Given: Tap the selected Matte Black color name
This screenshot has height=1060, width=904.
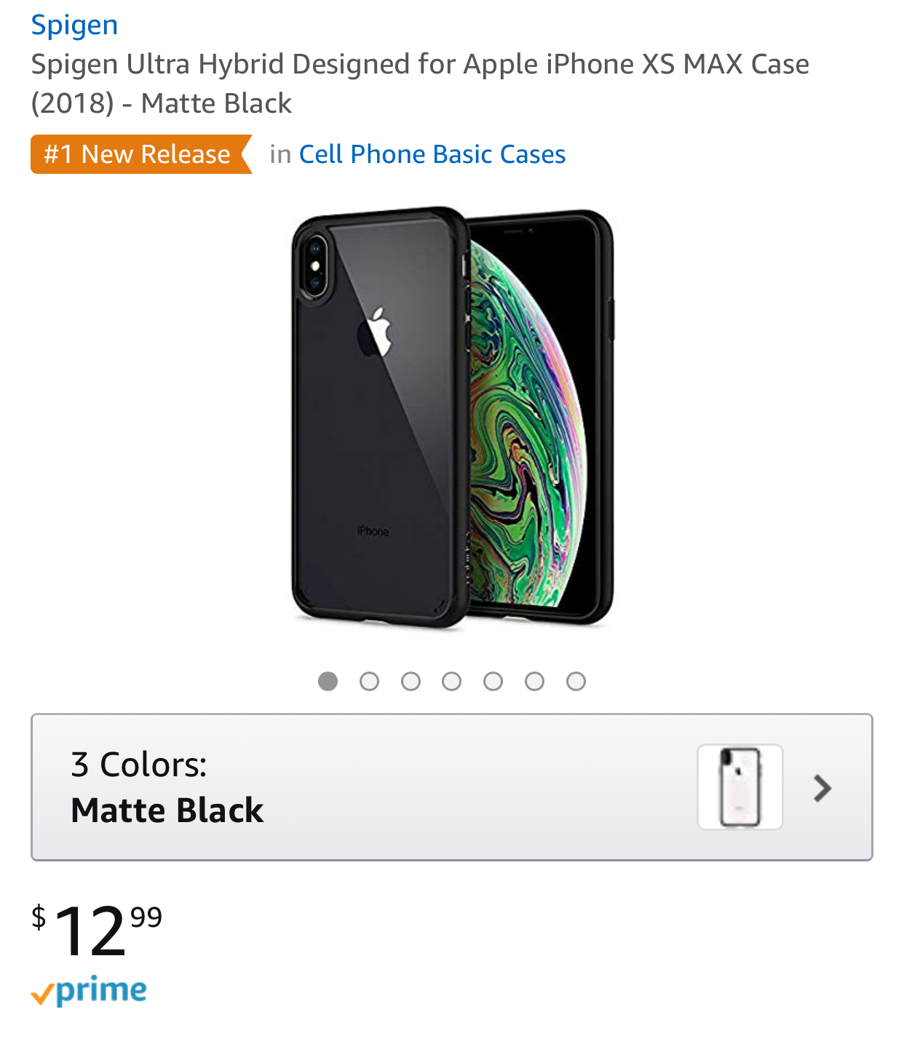Looking at the screenshot, I should point(167,810).
